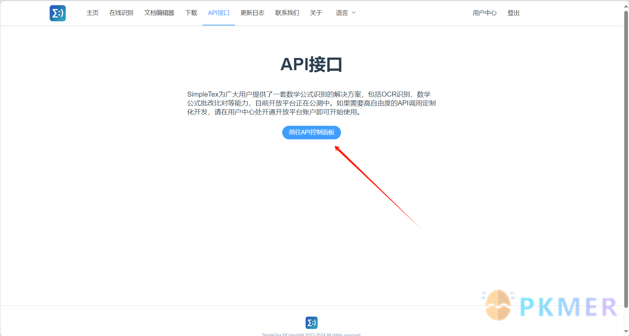
Task: Open the 主页 nav item
Action: pyautogui.click(x=92, y=13)
